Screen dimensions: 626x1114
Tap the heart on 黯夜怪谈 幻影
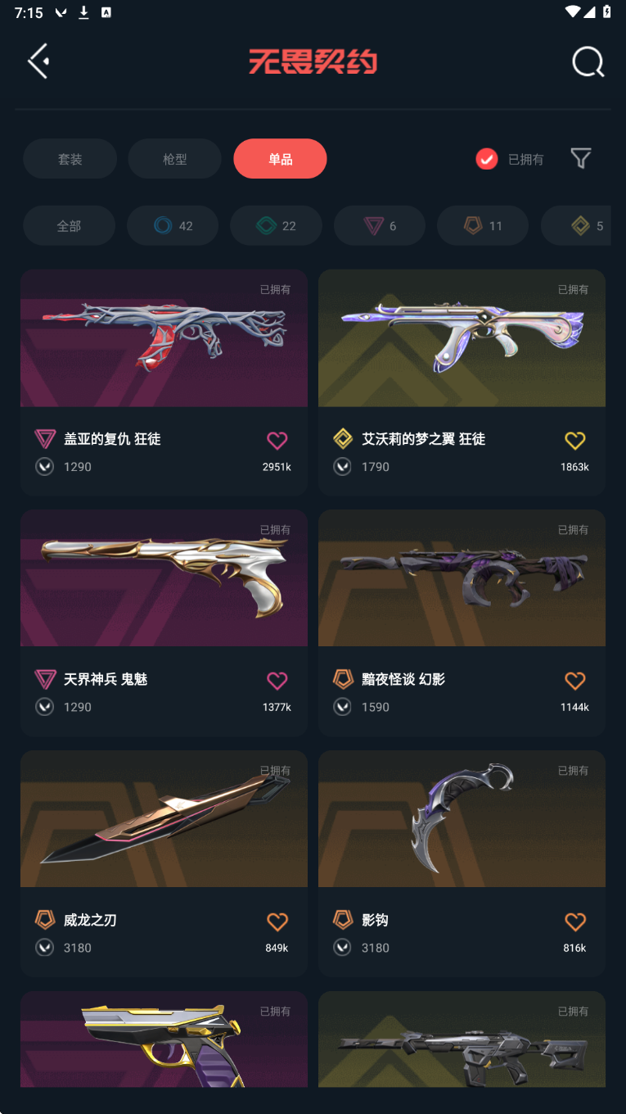point(575,681)
